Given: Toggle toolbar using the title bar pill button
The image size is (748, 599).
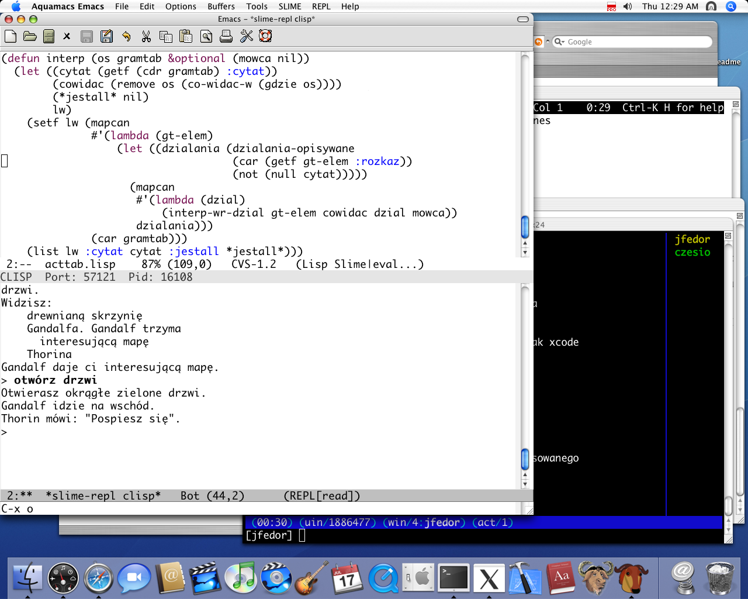Looking at the screenshot, I should [x=523, y=19].
